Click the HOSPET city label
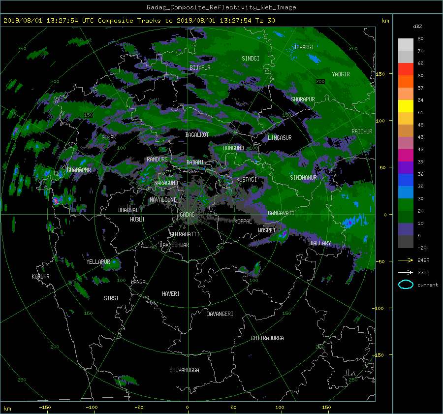 pyautogui.click(x=267, y=230)
